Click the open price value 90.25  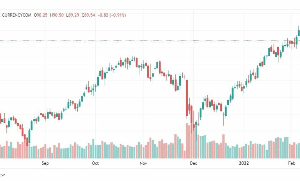click(x=42, y=15)
